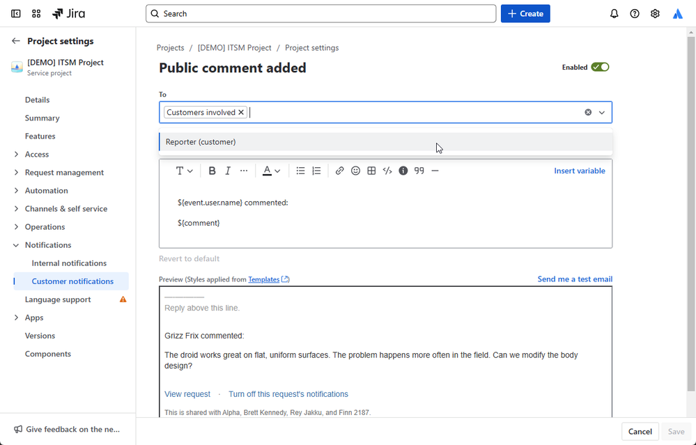Click the page vertical scrollbar
696x445 pixels.
pos(691,213)
